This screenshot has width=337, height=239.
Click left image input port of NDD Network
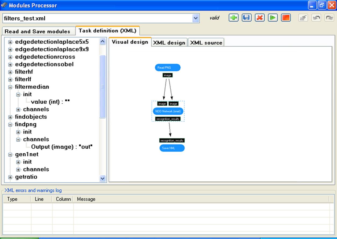click(x=162, y=104)
